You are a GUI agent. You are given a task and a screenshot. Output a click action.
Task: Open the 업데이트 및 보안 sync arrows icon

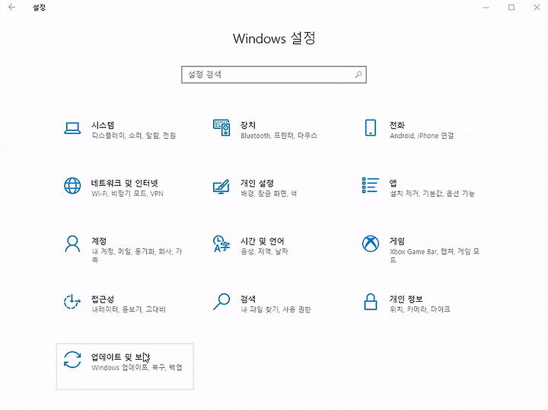point(72,360)
